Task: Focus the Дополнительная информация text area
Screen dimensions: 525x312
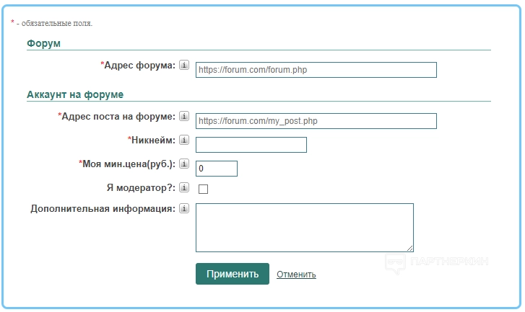Action: pos(304,227)
